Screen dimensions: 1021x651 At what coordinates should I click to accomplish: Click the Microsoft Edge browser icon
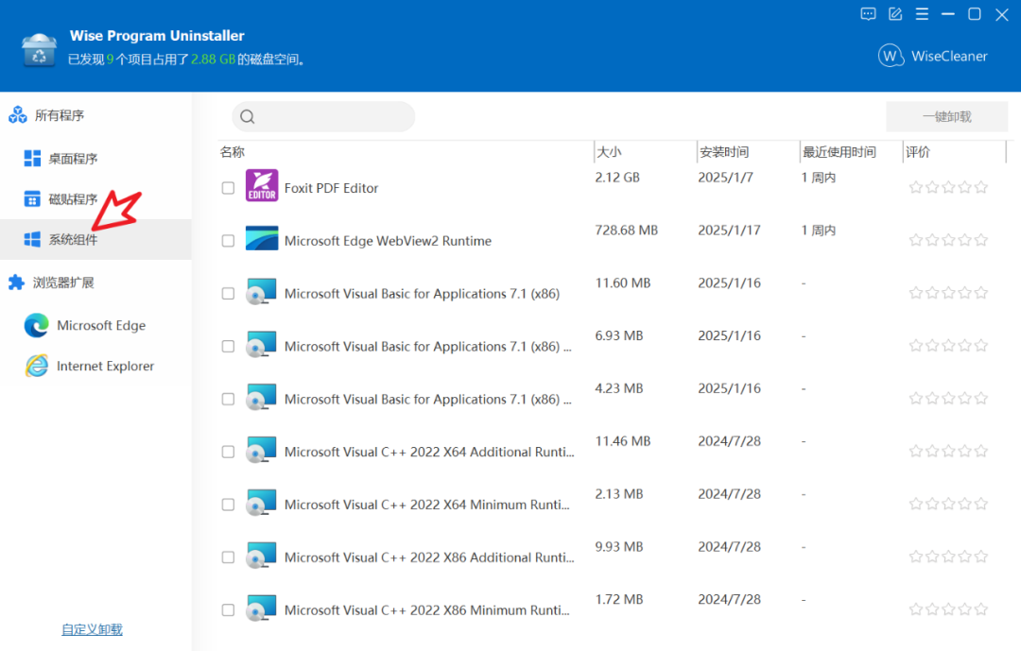tap(37, 325)
